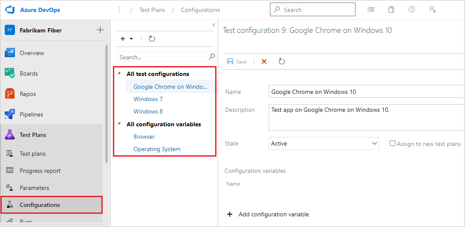This screenshot has width=465, height=227.
Task: Collapse the All test configurations node
Action: [119, 74]
